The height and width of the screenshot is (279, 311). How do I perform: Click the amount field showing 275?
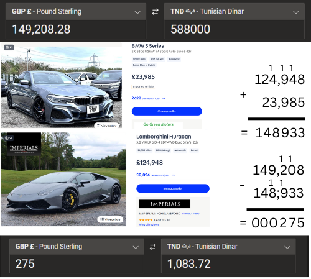[77, 264]
